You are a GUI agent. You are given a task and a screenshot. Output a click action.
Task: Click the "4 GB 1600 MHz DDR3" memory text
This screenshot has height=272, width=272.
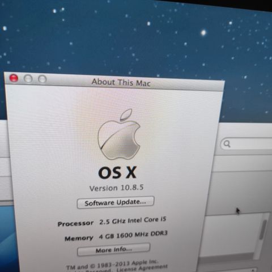[x=133, y=235]
